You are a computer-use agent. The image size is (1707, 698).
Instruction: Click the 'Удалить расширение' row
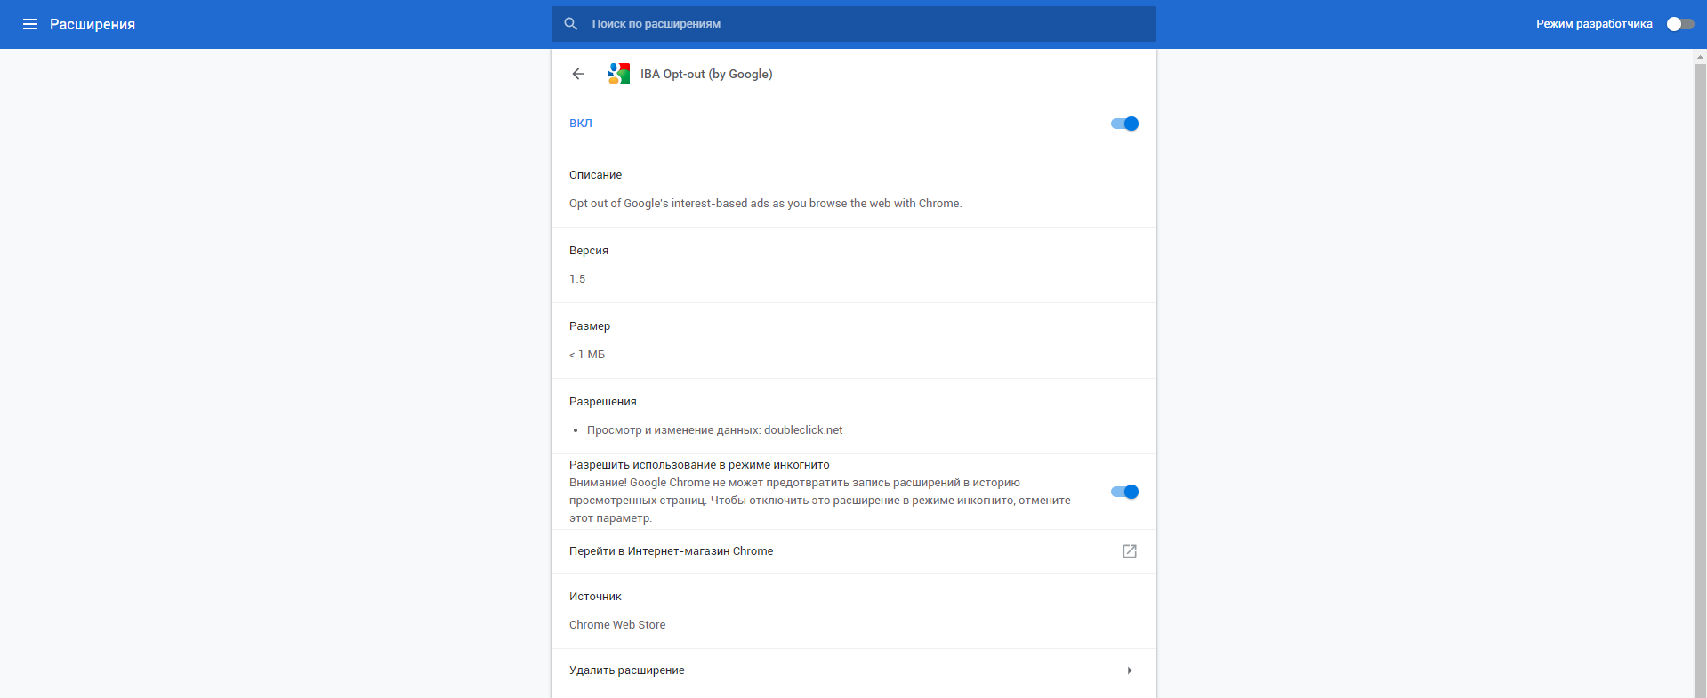coord(854,670)
